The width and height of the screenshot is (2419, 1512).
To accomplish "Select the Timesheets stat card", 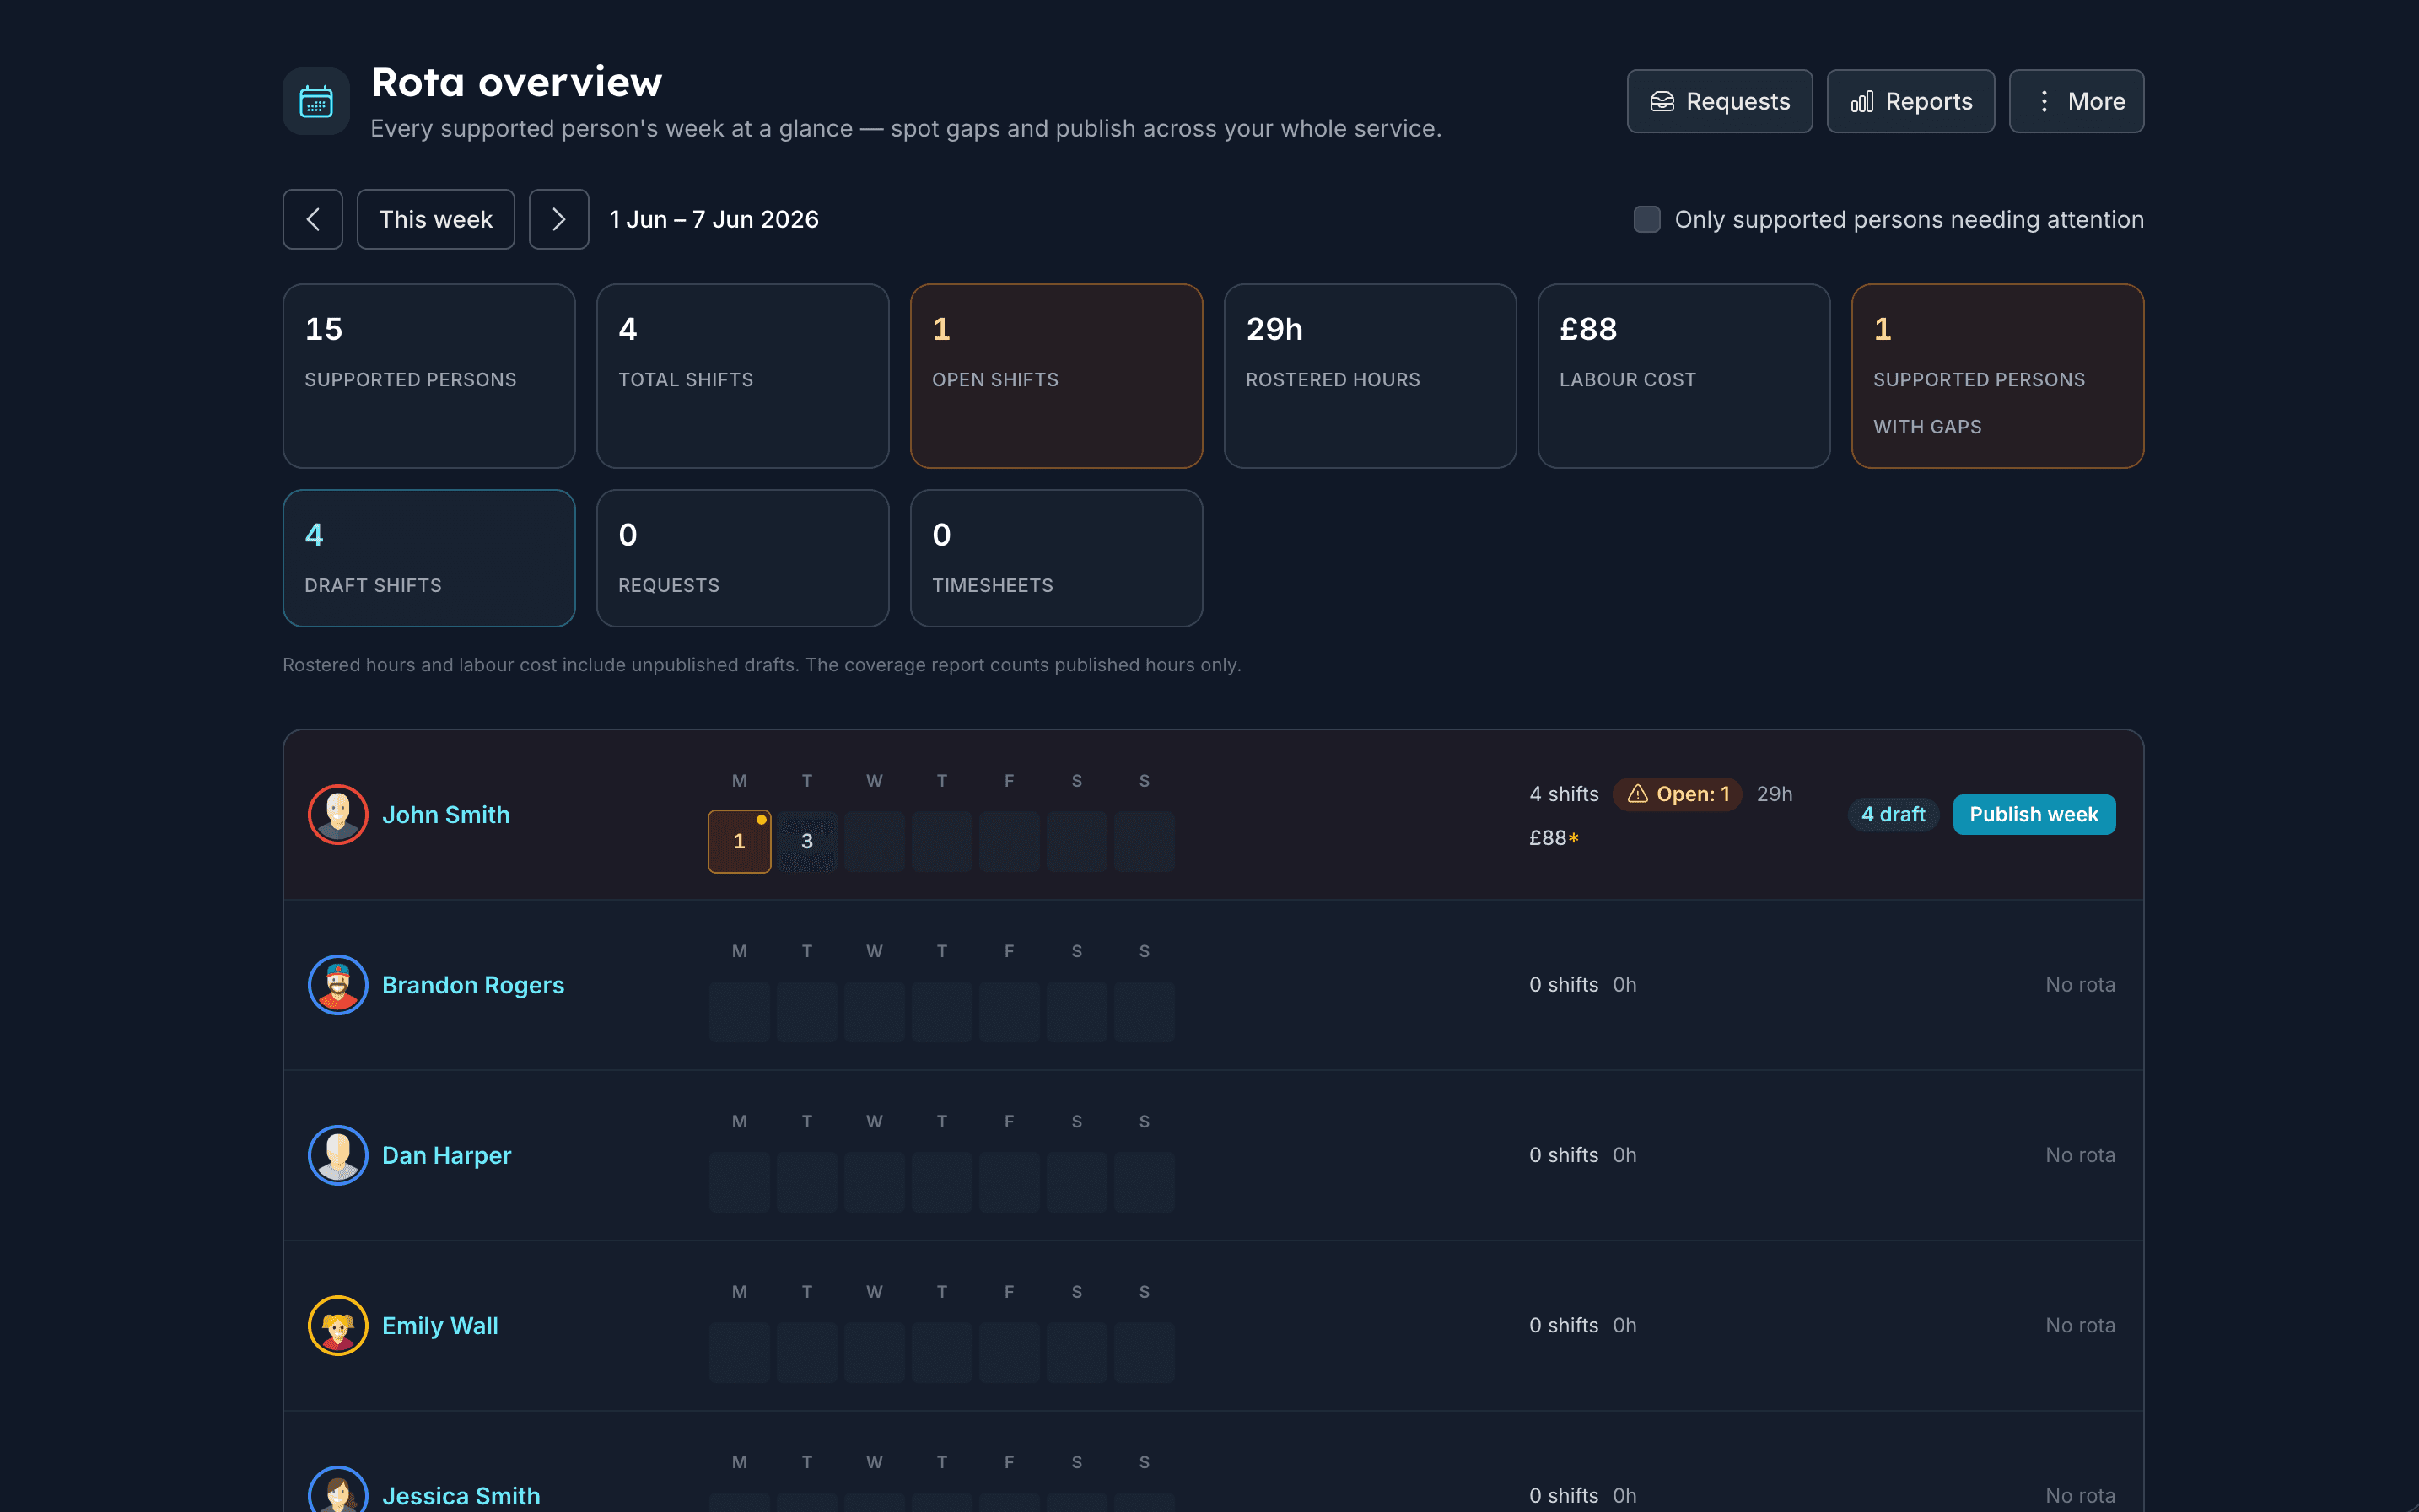I will [x=1056, y=558].
